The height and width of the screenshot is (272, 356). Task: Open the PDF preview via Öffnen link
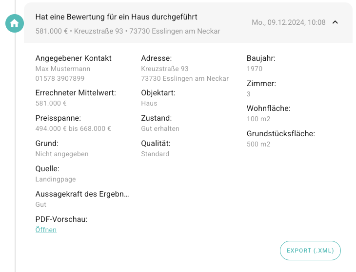pyautogui.click(x=46, y=230)
